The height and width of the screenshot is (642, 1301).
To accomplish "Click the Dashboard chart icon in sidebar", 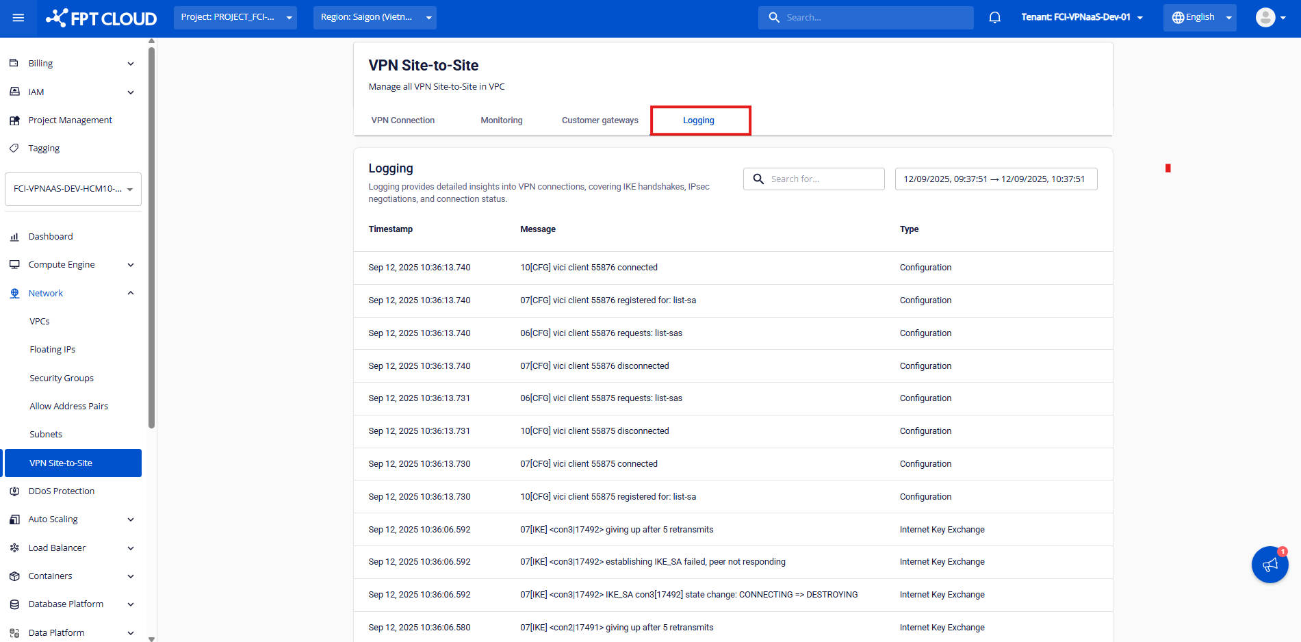I will (x=14, y=237).
